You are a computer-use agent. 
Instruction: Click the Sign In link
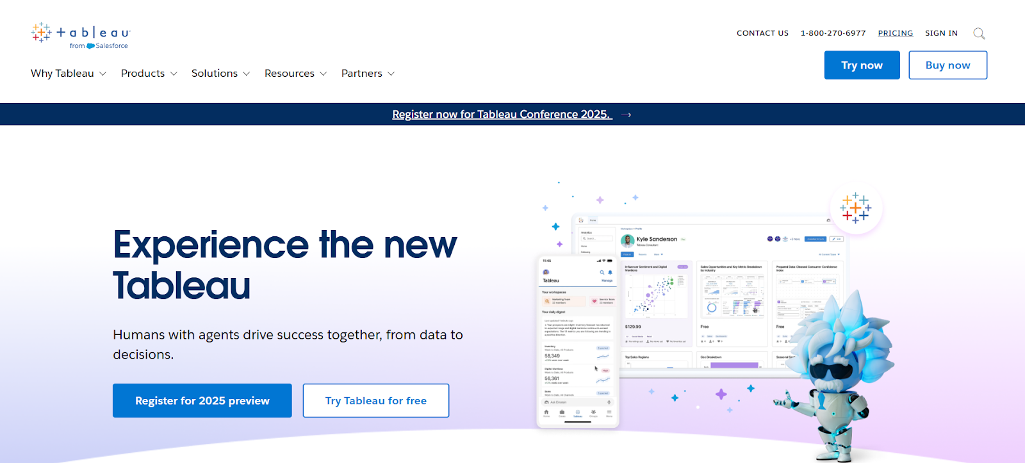click(941, 33)
